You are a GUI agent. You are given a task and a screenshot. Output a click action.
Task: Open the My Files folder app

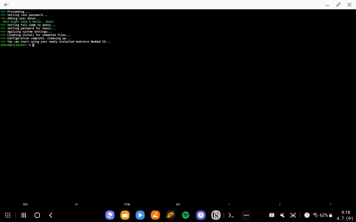click(x=125, y=215)
